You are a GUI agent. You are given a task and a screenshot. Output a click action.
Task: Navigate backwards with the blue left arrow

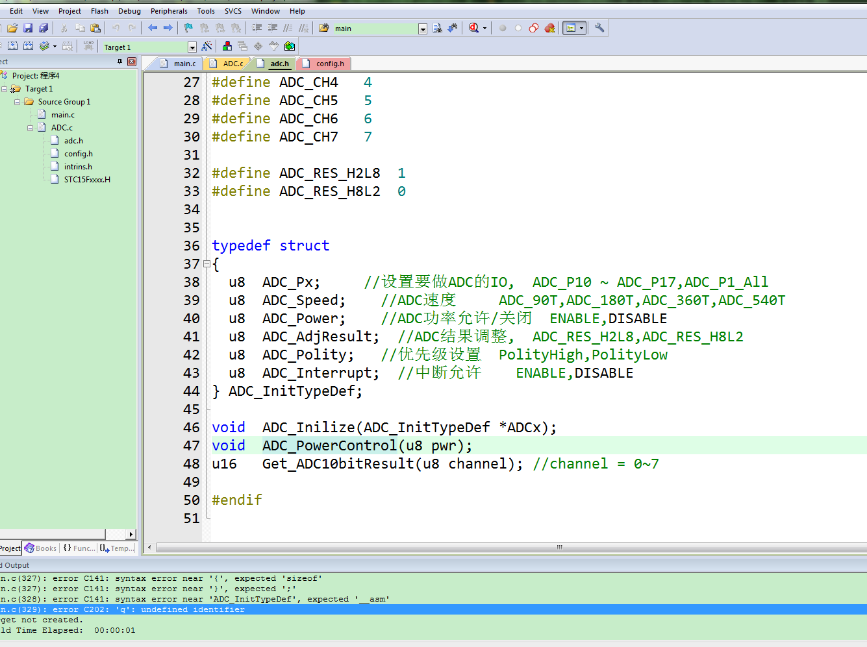point(153,28)
